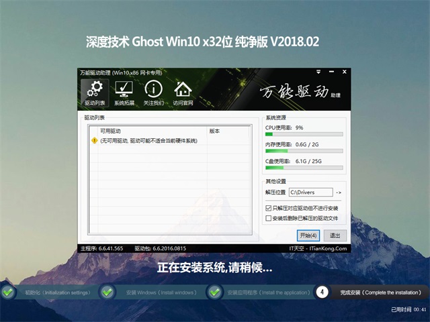Screen dimensions: 430x322
Task: Select the 版本 column header
Action: click(x=215, y=131)
